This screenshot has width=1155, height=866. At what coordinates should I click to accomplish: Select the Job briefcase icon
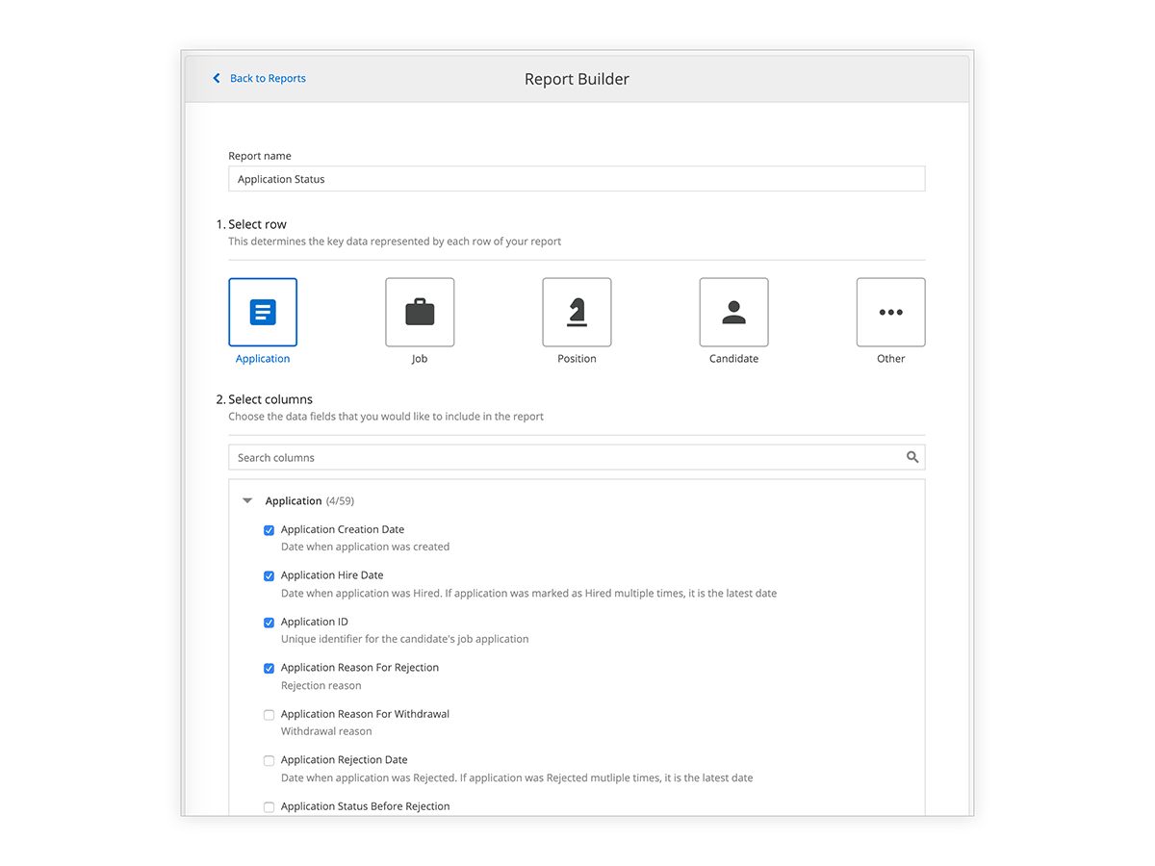[420, 313]
